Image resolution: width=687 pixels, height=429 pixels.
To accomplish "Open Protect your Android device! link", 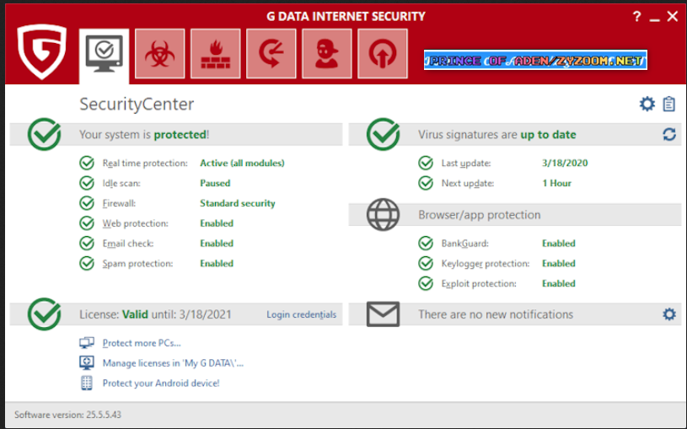I will pyautogui.click(x=161, y=383).
